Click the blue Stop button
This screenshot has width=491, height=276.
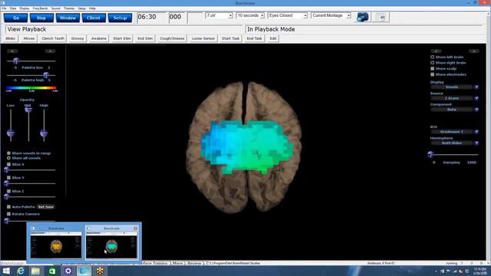click(41, 18)
